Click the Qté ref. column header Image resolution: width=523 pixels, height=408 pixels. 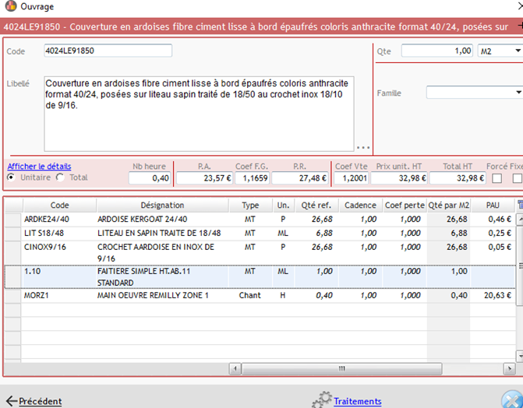coord(316,206)
